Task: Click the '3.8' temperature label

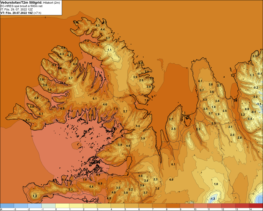Action: click(x=211, y=84)
